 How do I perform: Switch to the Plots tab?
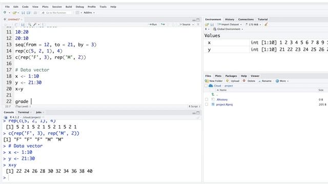[218, 76]
